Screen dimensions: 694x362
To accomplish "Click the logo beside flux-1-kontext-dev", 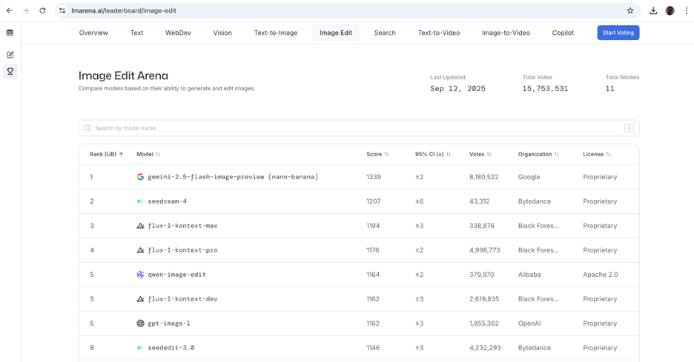I will pyautogui.click(x=140, y=299).
